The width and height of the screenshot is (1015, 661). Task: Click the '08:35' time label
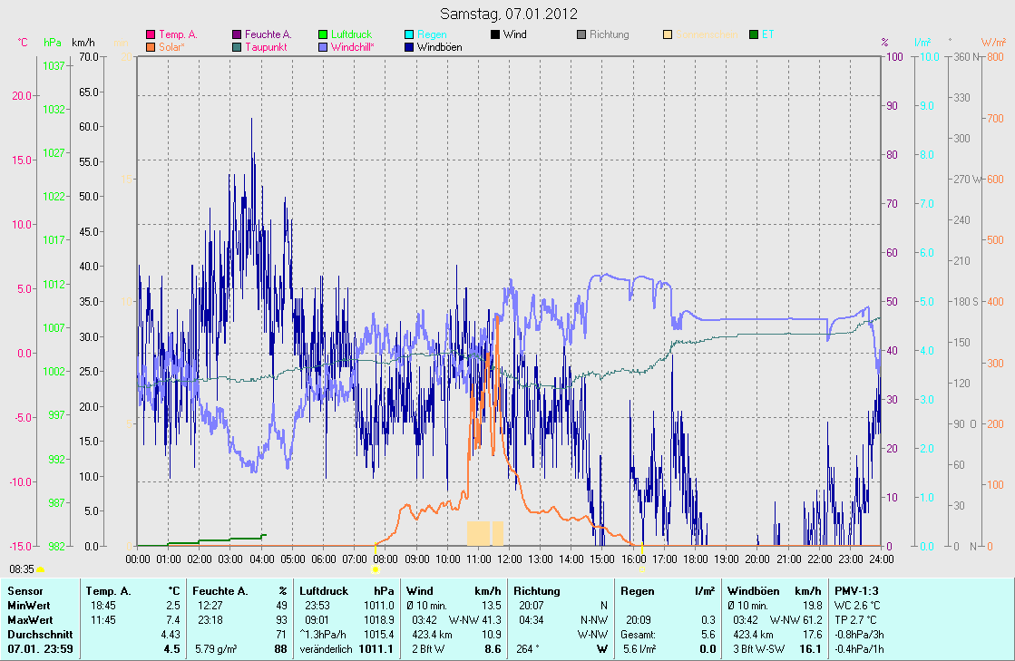coord(22,569)
